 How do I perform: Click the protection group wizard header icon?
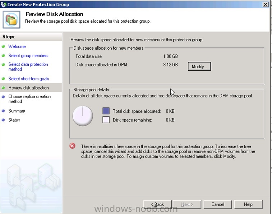11,20
